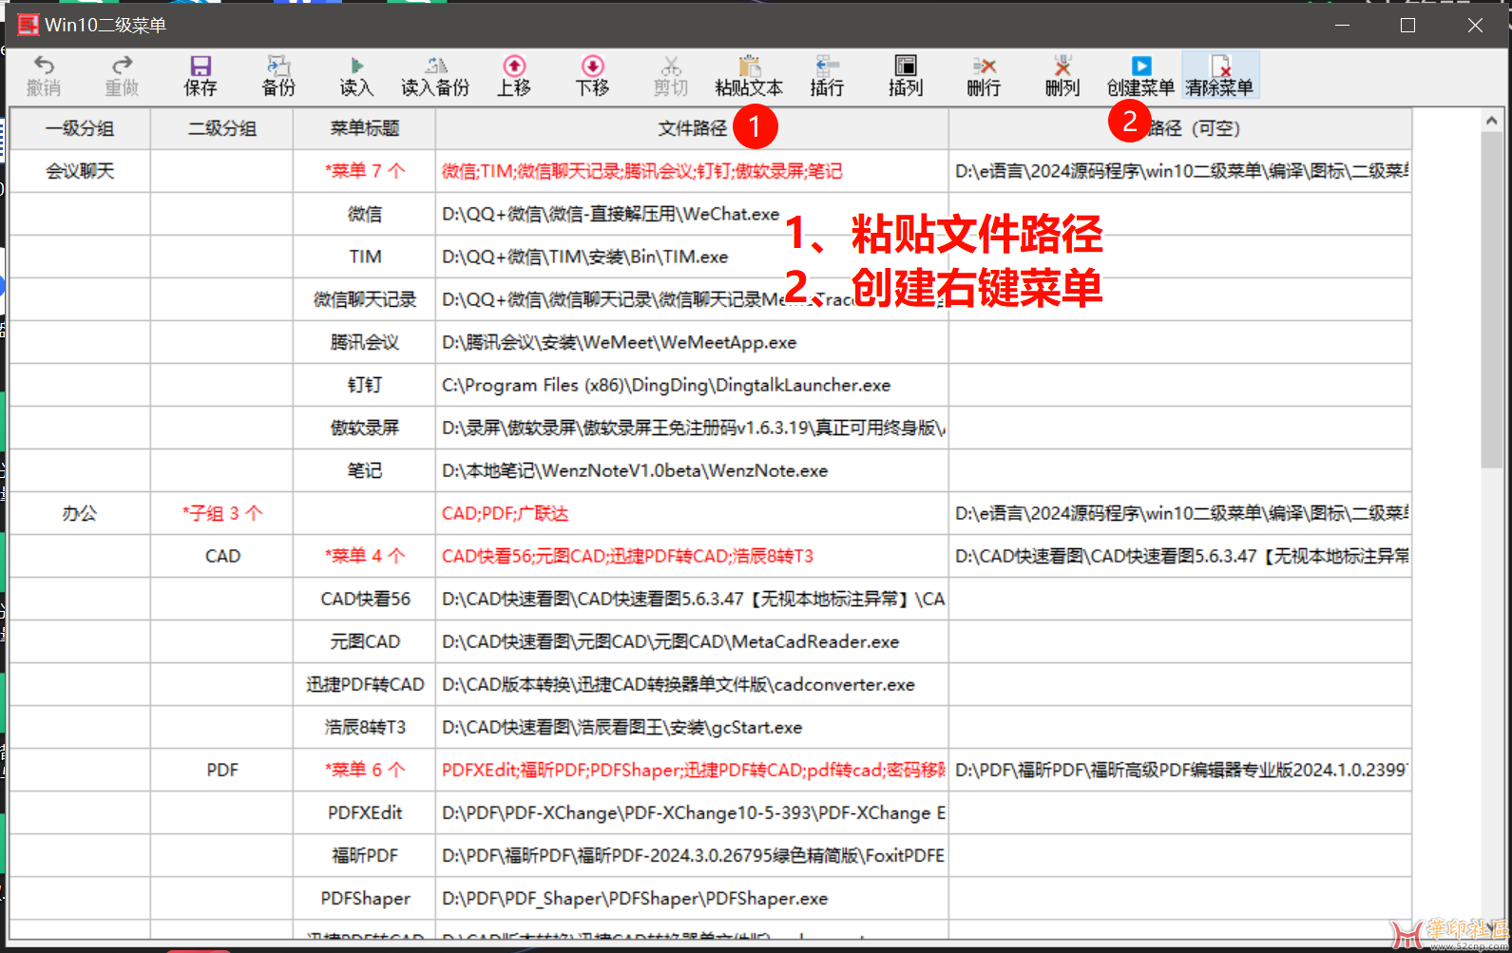This screenshot has height=953, width=1512.
Task: Insert a row with 插行 icon
Action: 827,75
